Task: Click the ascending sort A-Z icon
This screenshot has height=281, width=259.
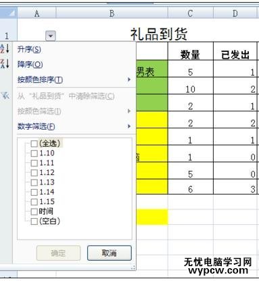Action: [x=5, y=49]
